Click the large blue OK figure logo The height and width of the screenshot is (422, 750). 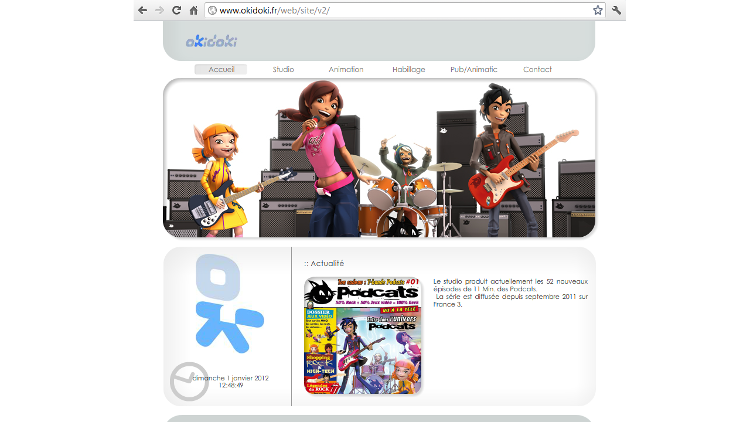(x=229, y=303)
